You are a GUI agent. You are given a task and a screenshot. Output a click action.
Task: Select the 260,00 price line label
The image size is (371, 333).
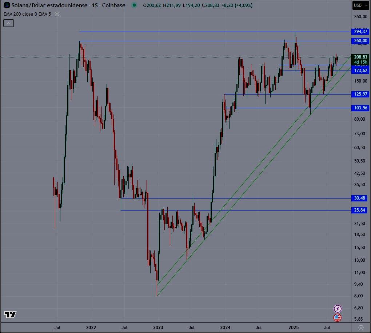360,41
